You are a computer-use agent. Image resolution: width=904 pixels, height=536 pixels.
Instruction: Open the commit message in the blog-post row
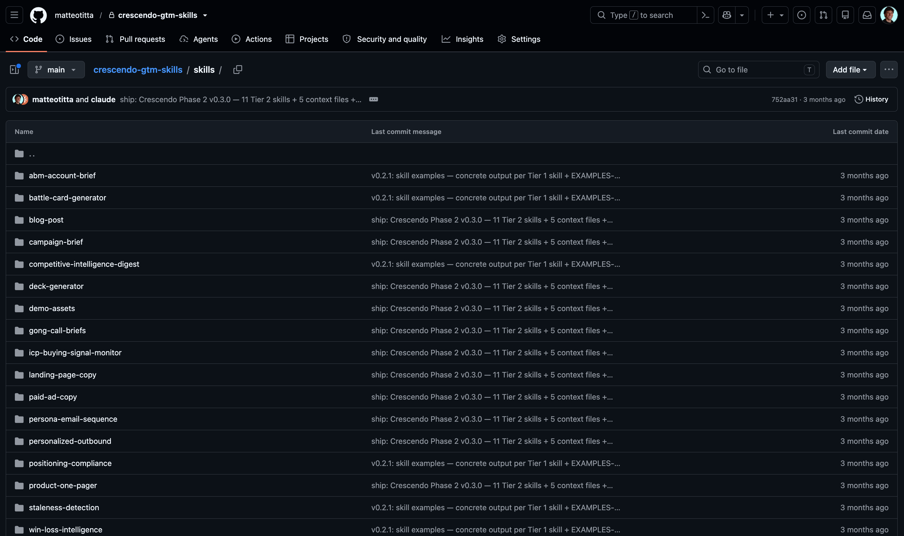click(x=492, y=220)
